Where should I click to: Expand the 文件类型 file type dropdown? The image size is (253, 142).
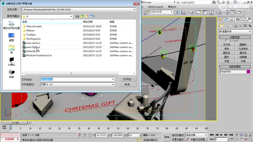113,85
